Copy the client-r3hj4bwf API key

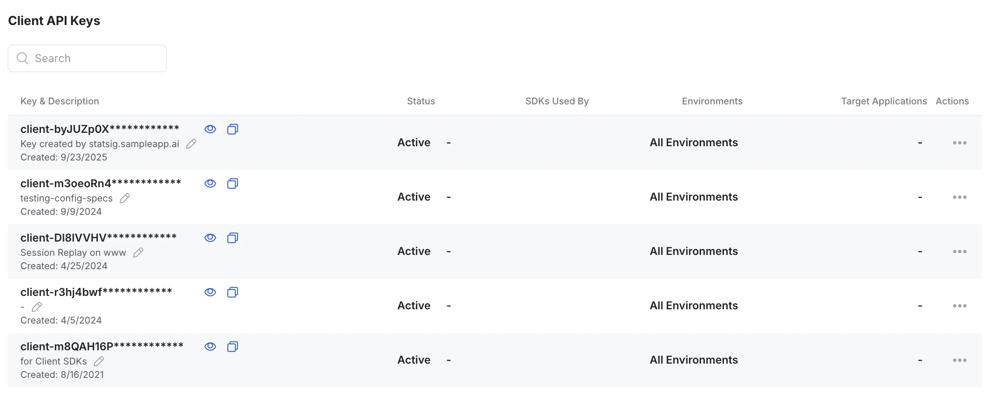[x=233, y=292]
